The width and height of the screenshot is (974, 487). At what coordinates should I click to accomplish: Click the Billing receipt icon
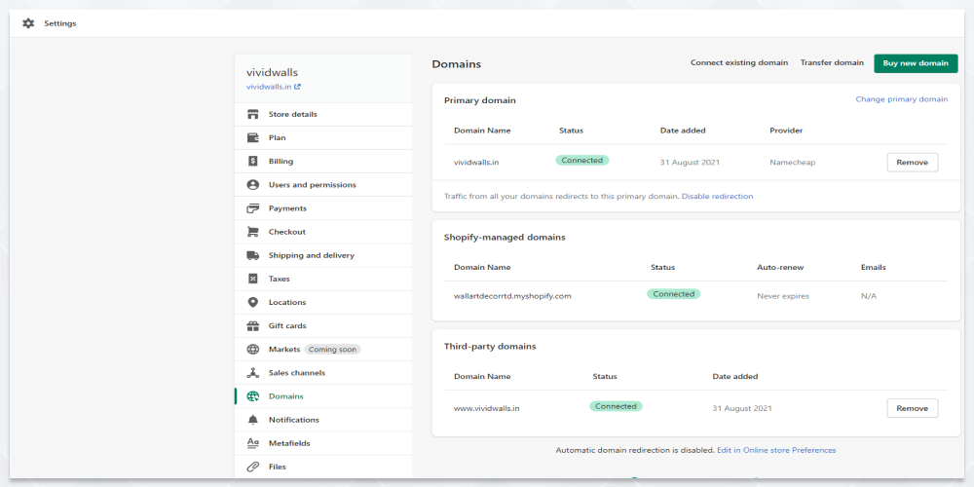[x=253, y=162]
